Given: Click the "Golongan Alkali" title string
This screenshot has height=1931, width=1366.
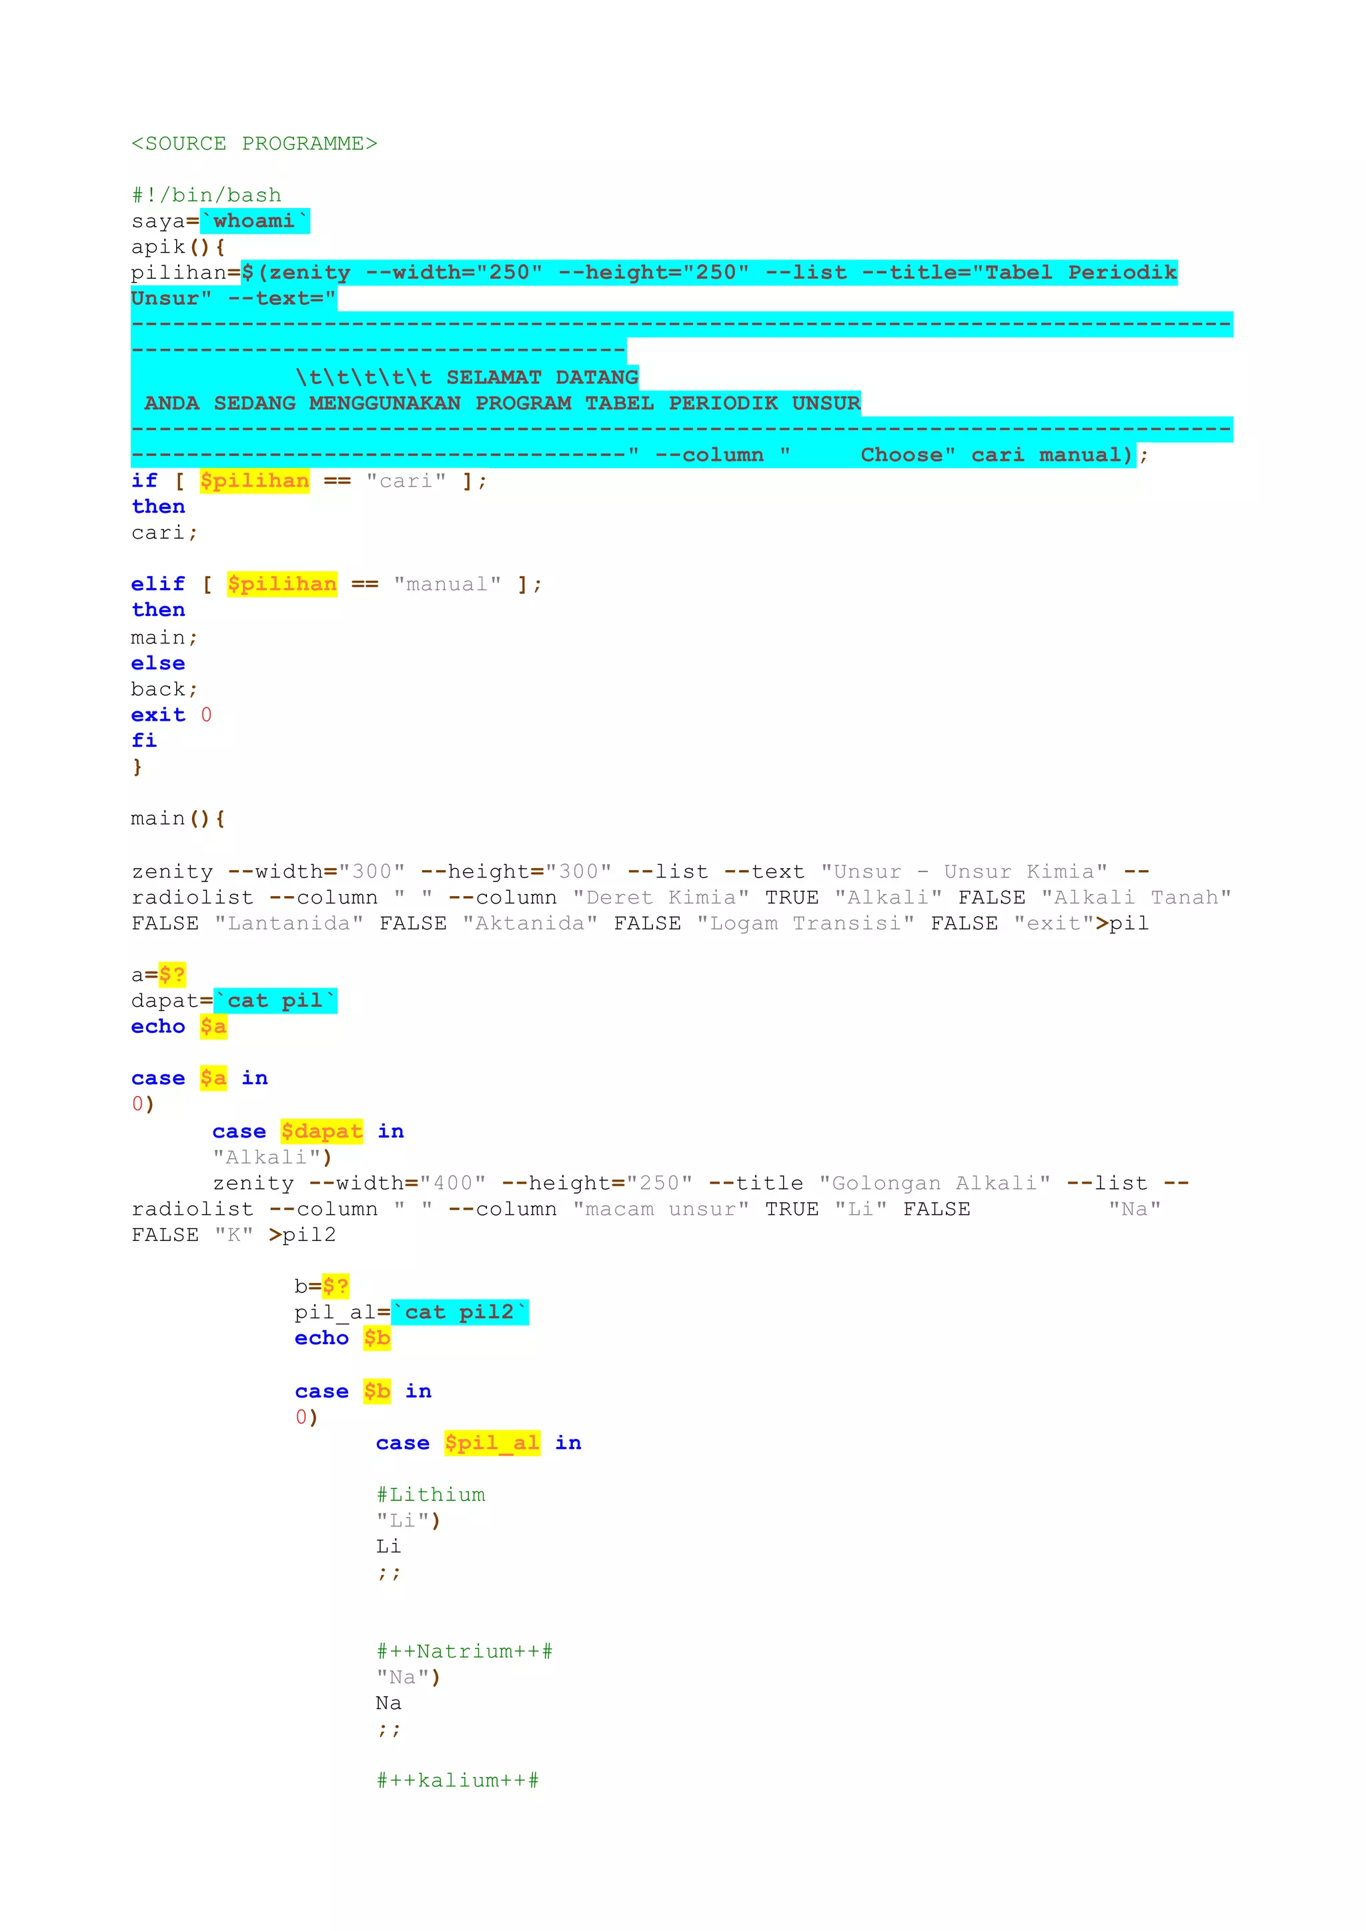Looking at the screenshot, I should [935, 1184].
